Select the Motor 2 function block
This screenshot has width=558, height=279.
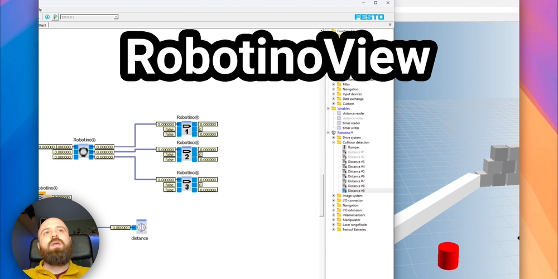[x=186, y=155]
